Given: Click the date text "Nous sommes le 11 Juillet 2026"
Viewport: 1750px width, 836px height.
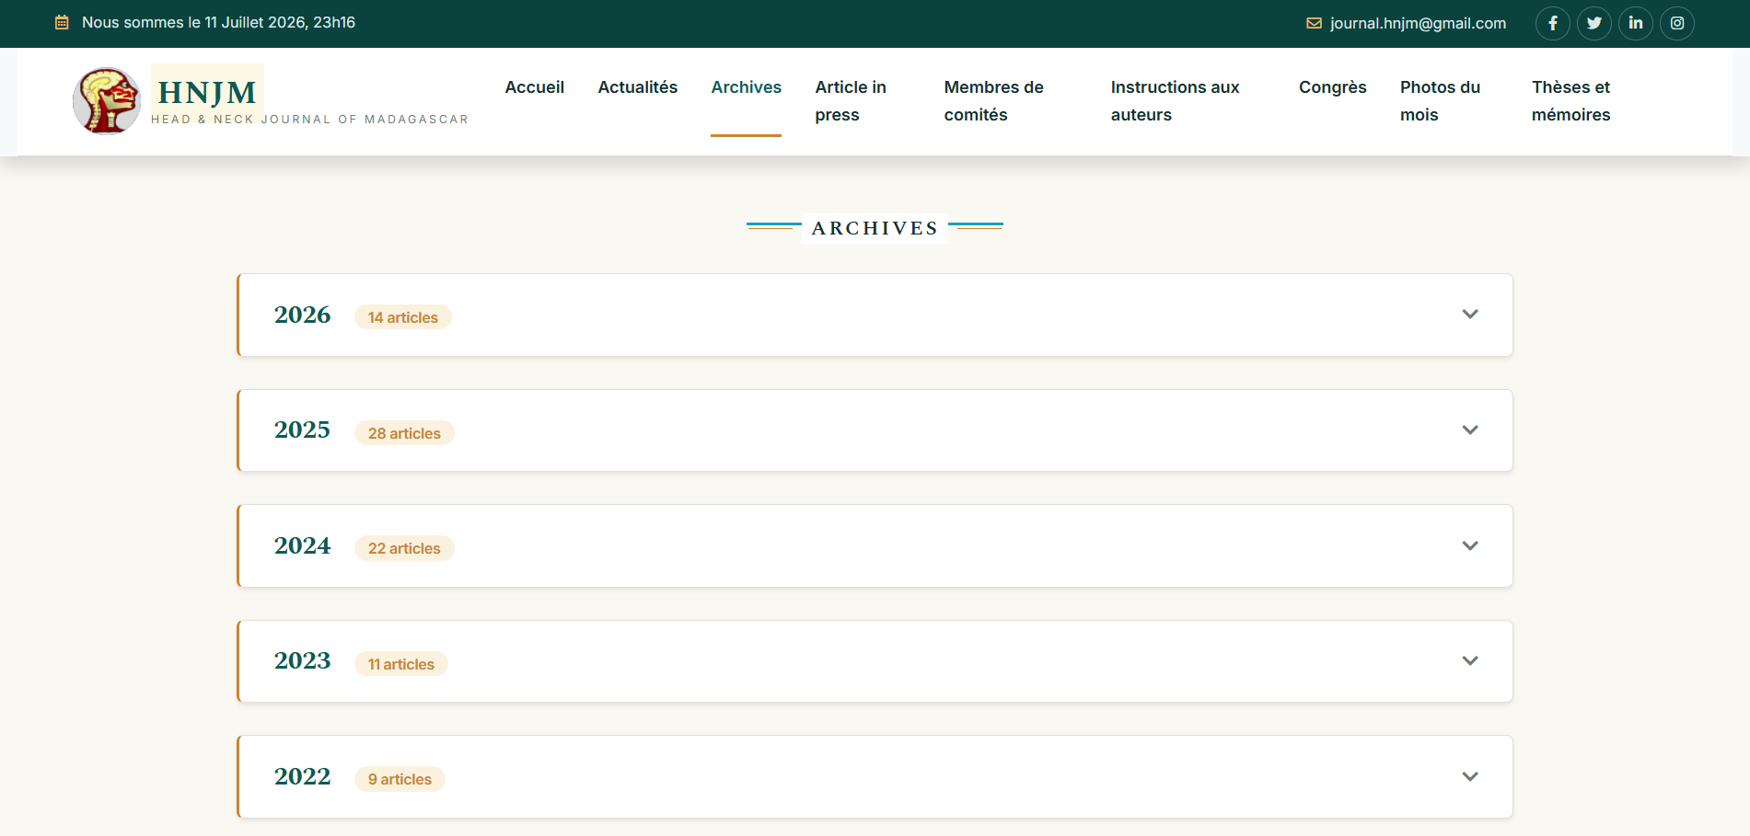Looking at the screenshot, I should (194, 22).
